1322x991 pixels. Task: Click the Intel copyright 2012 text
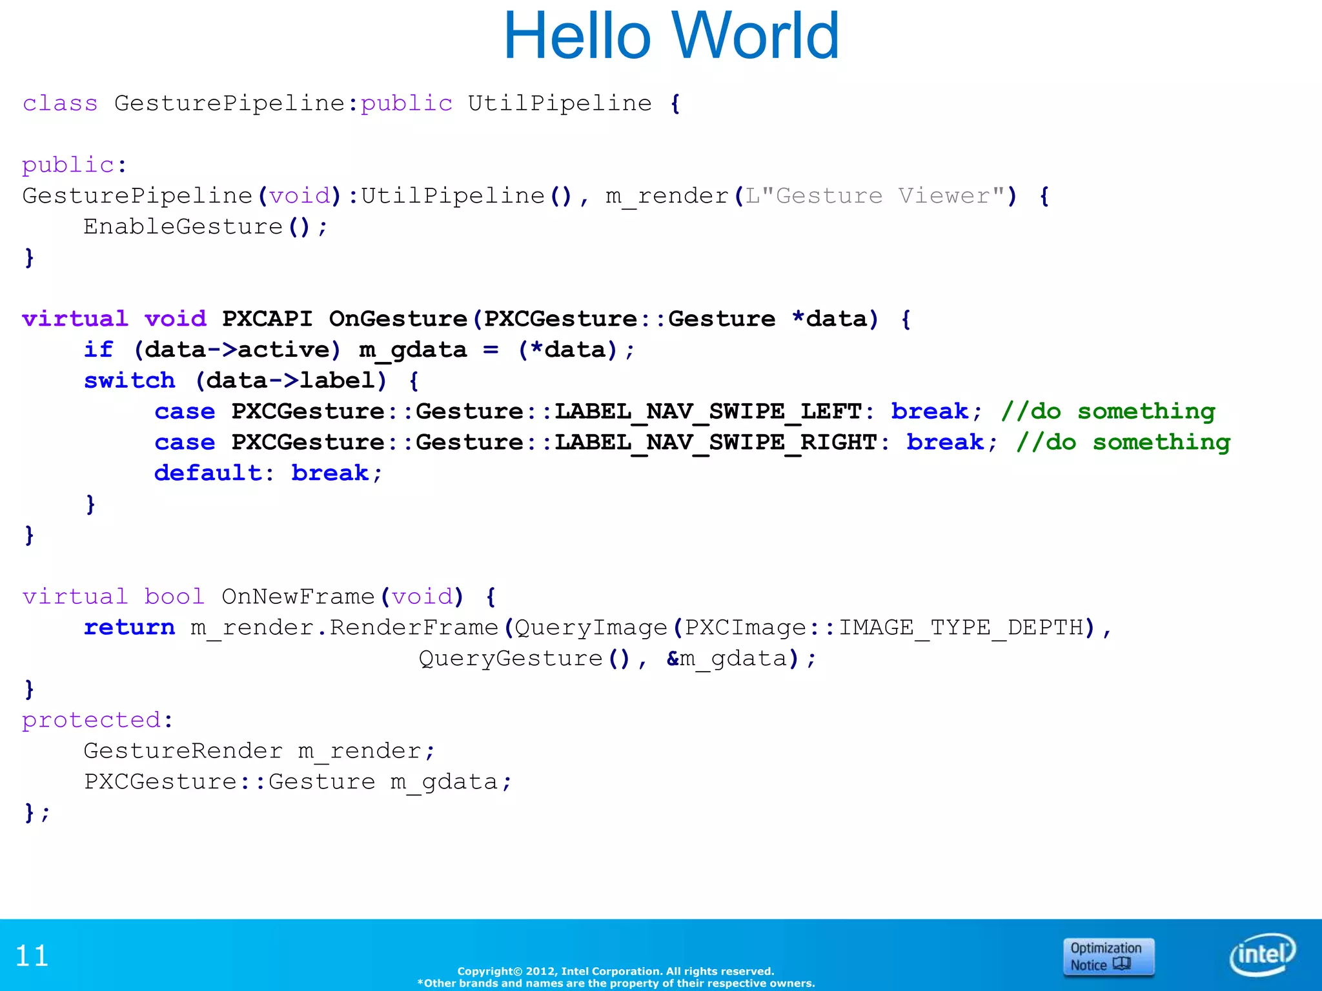[x=615, y=971]
